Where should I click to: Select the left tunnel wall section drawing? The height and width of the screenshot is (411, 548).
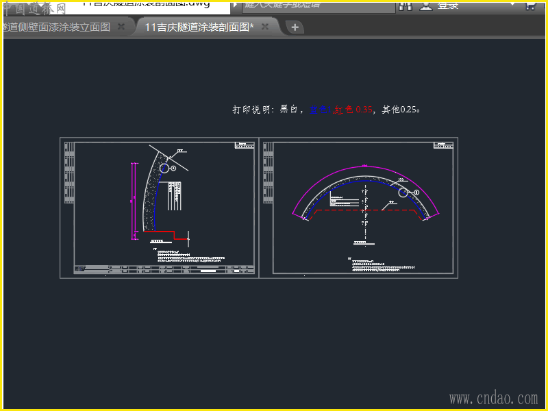160,208
